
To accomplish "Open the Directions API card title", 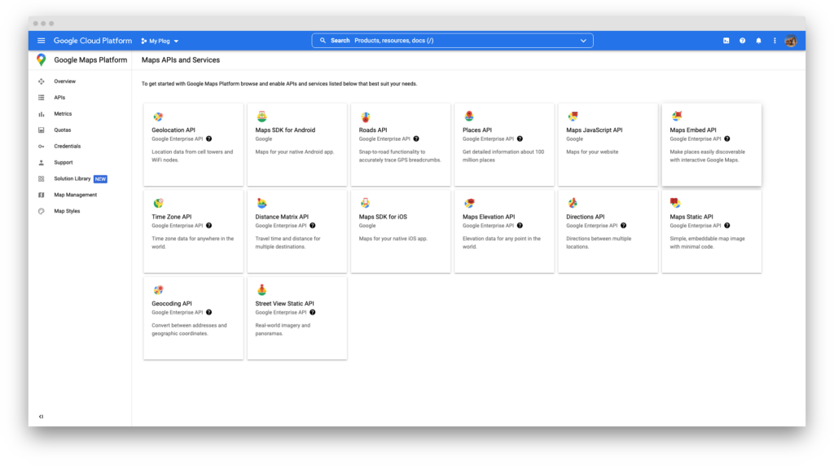I will (x=585, y=217).
